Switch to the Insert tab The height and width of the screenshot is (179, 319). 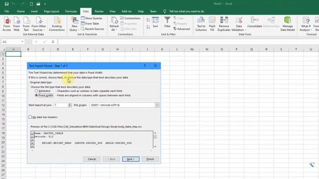point(34,11)
